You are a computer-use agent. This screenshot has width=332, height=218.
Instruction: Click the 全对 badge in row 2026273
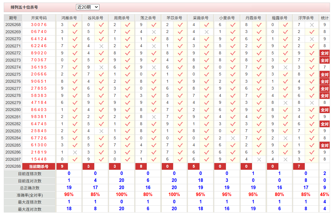point(324,60)
